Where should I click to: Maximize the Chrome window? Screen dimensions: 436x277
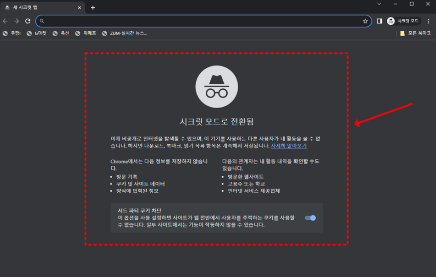pos(412,4)
